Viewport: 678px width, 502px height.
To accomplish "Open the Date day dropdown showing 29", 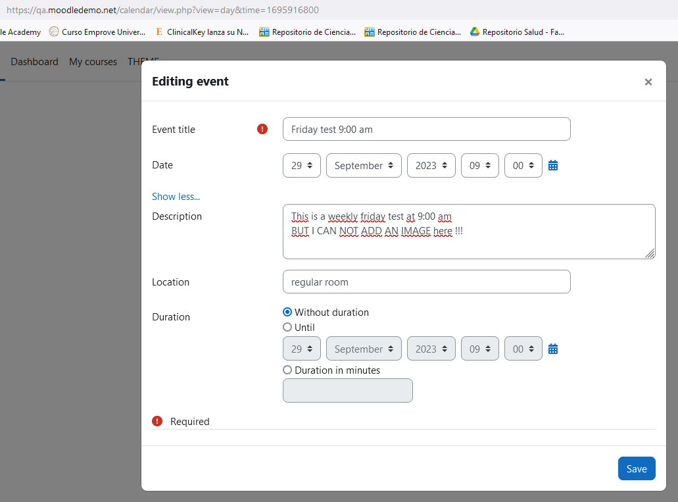I will tap(302, 165).
